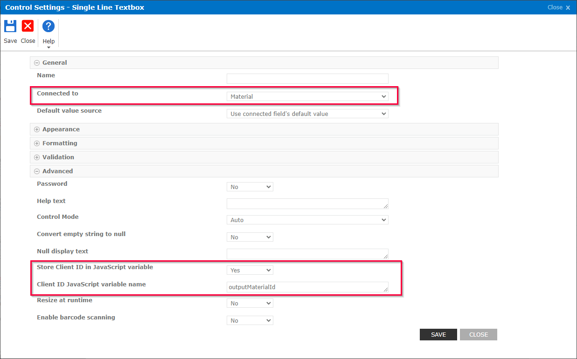This screenshot has height=359, width=577.
Task: Click the Save icon in the toolbar
Action: tap(10, 27)
